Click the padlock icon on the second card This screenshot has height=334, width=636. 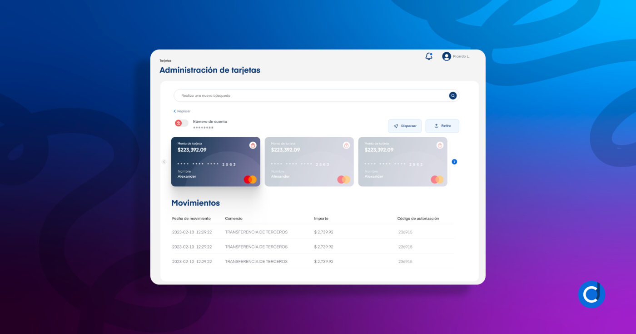pos(346,145)
